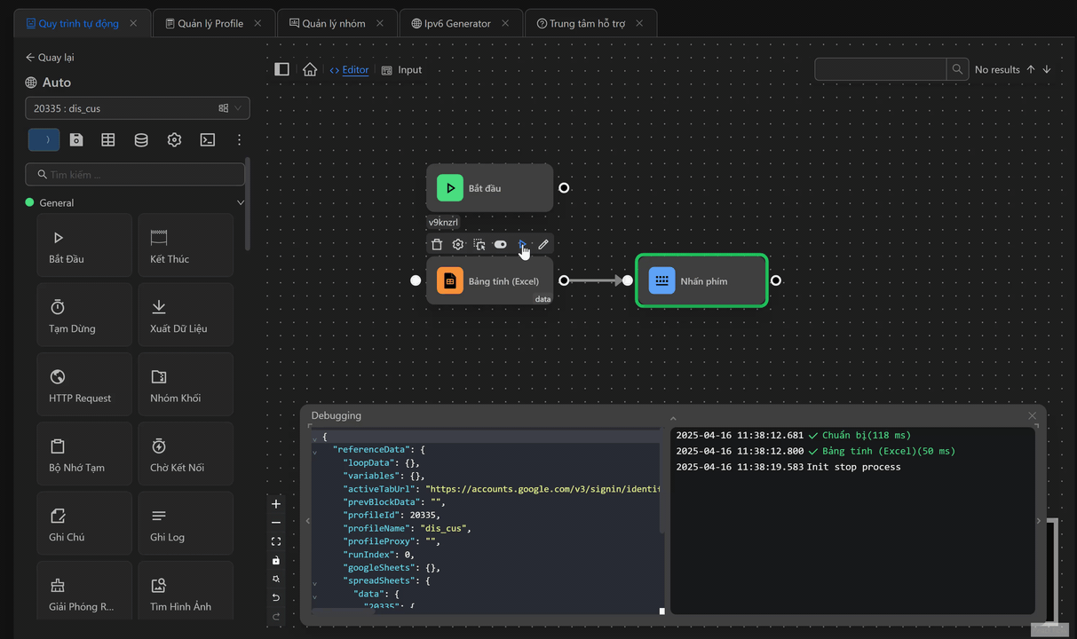Open workflow settings gear icon
Image resolution: width=1077 pixels, height=639 pixels.
(174, 139)
